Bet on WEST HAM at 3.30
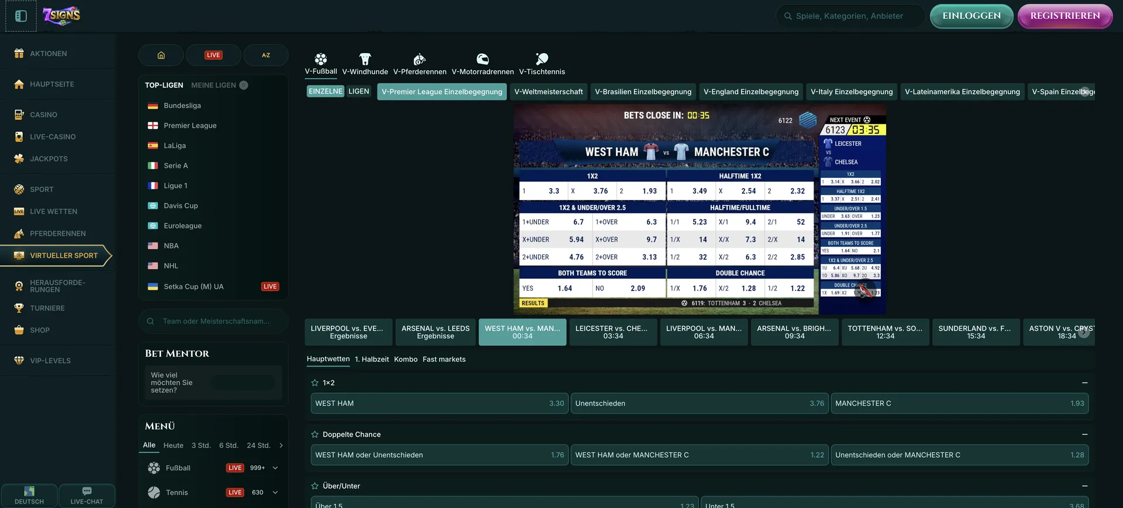 (439, 403)
